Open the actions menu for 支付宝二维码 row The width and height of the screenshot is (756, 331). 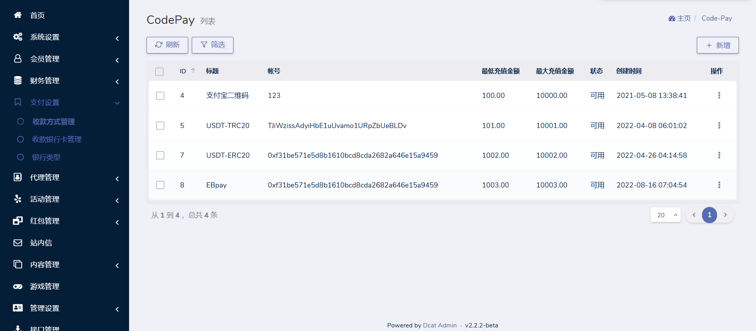point(719,96)
